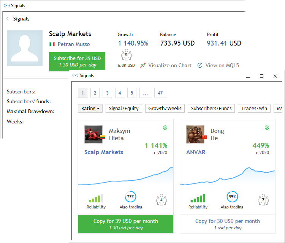Click the Visualize on Chart icon
The height and width of the screenshot is (243, 285).
coord(142,65)
